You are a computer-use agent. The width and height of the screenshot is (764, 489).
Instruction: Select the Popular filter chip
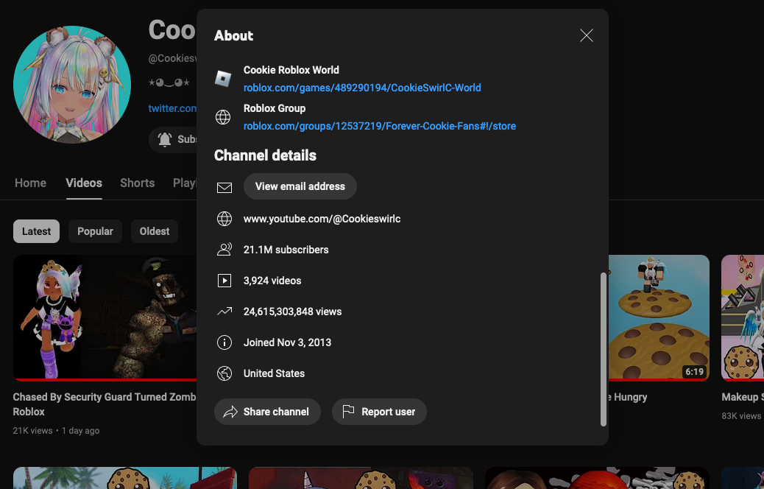click(x=95, y=231)
